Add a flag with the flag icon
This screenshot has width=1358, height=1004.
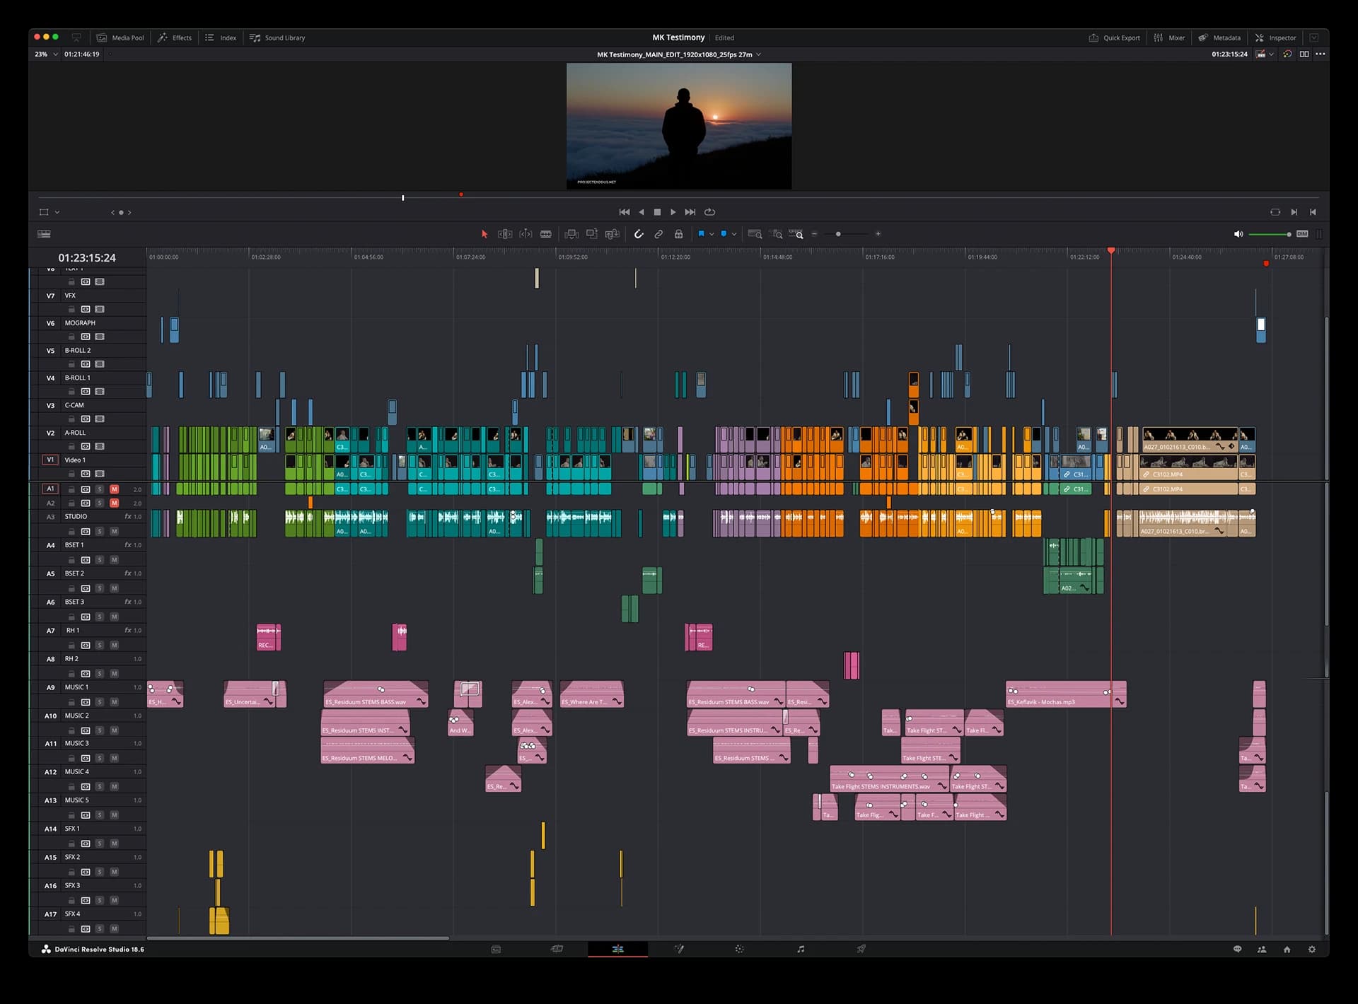coord(701,233)
